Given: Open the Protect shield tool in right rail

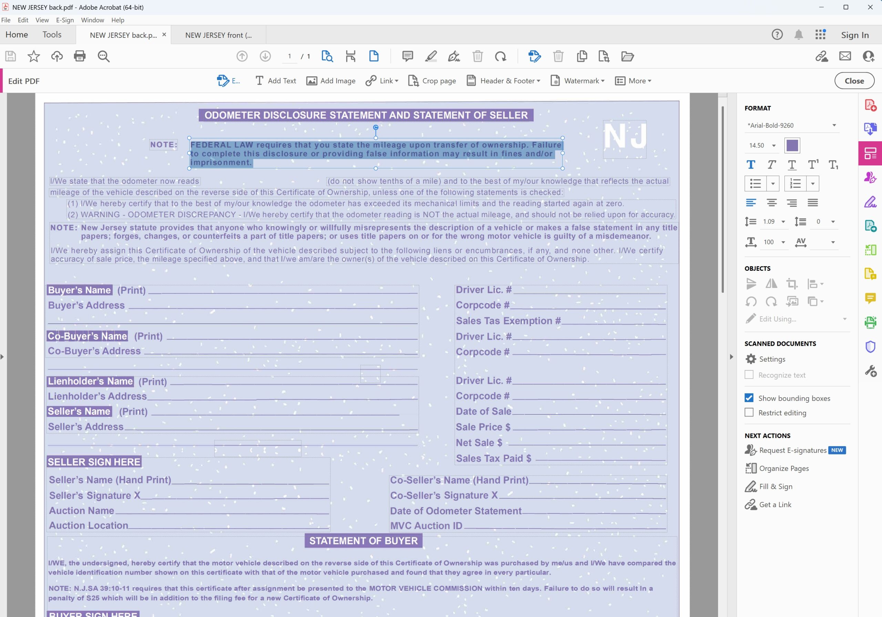Looking at the screenshot, I should coord(871,347).
